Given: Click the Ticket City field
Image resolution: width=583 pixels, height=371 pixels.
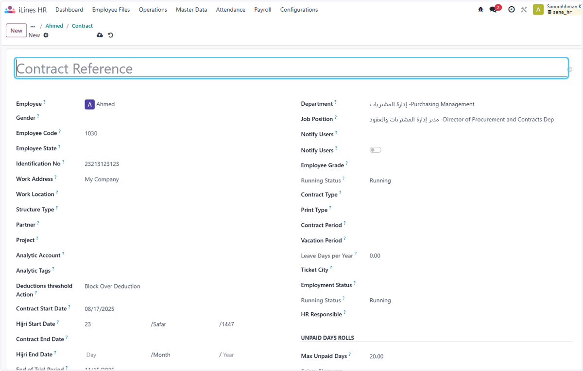Looking at the screenshot, I should (470, 270).
